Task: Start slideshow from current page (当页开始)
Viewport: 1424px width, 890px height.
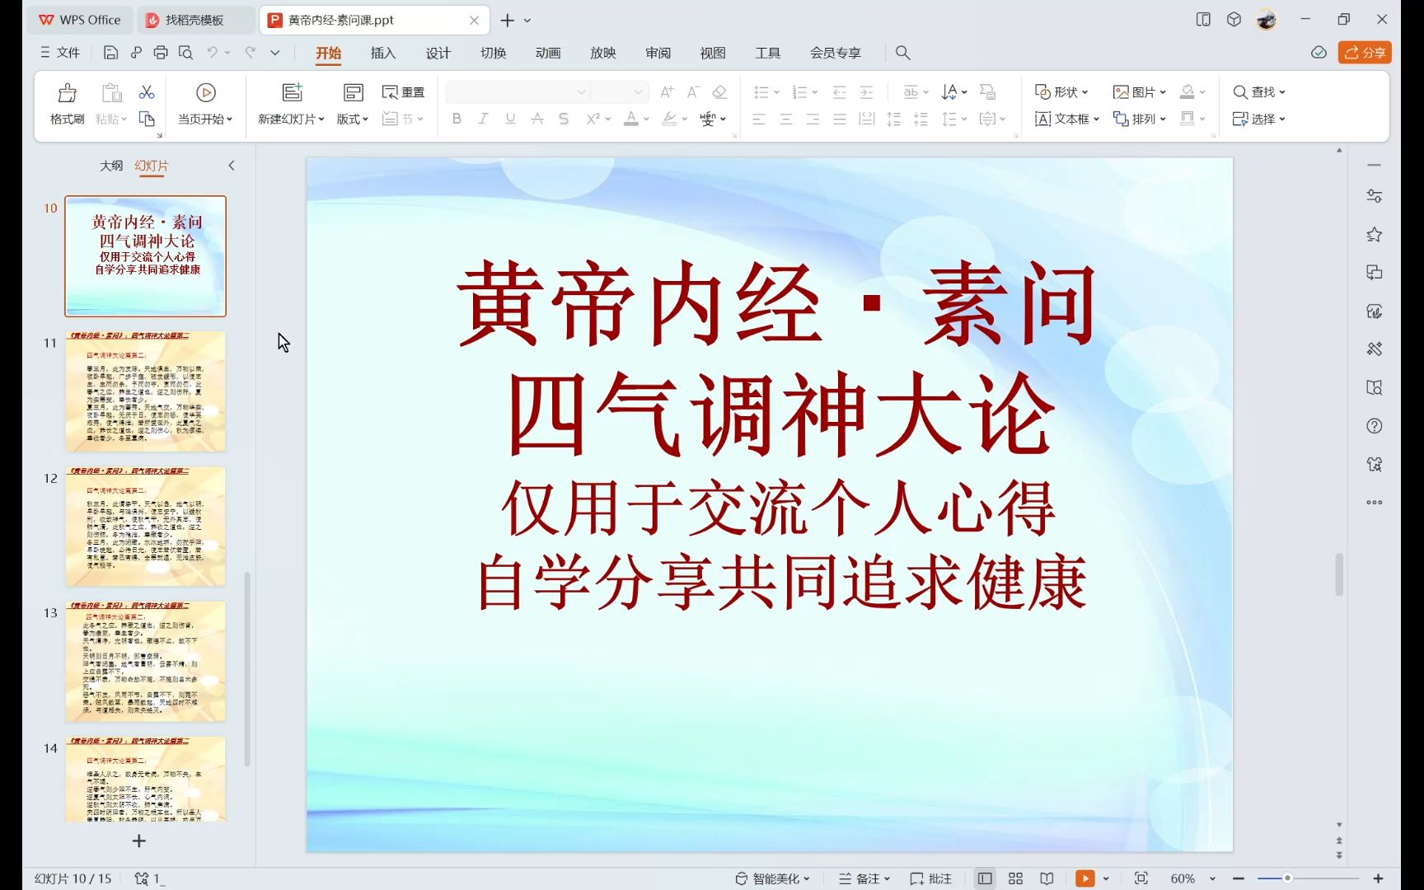Action: (x=205, y=104)
